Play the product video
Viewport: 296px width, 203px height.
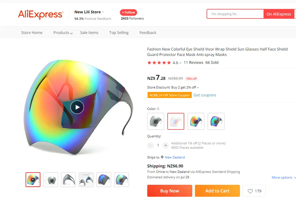click(x=77, y=107)
